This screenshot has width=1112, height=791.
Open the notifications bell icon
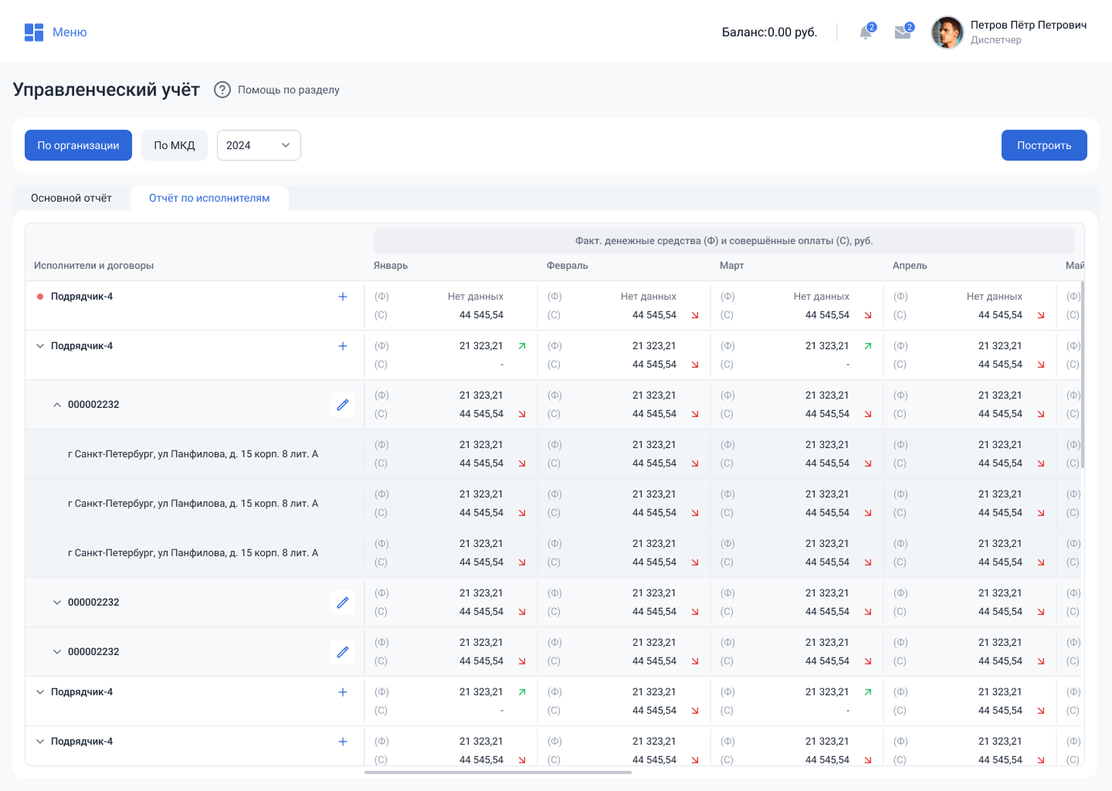(866, 32)
